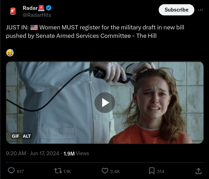Repost this tweet via retweet icon
This screenshot has height=179, width=209.
(x=58, y=171)
